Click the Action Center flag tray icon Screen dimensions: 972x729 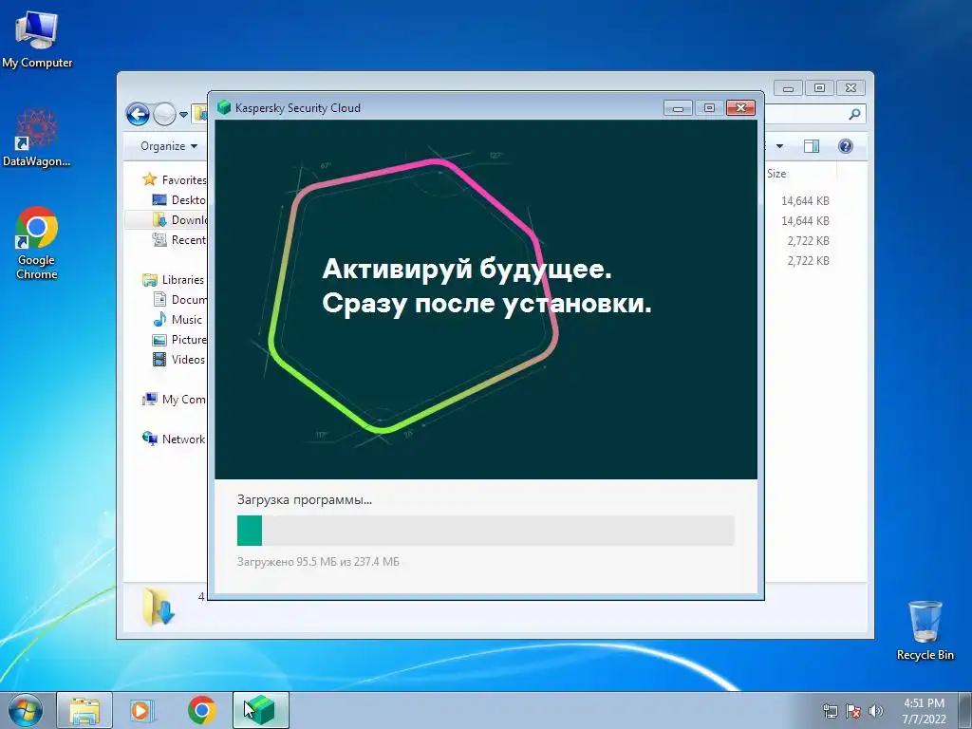[x=853, y=711]
